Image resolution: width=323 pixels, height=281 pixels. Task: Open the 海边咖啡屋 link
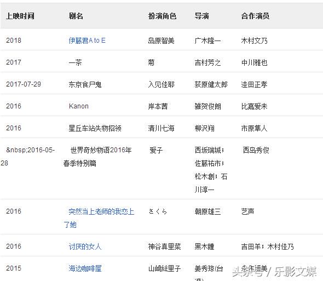85,268
